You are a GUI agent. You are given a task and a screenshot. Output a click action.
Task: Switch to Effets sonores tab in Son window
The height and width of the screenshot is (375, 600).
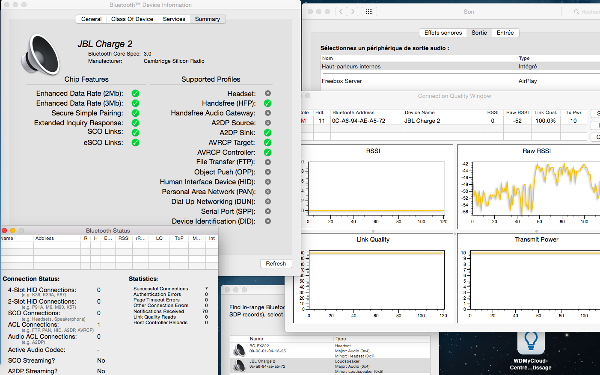(x=443, y=32)
